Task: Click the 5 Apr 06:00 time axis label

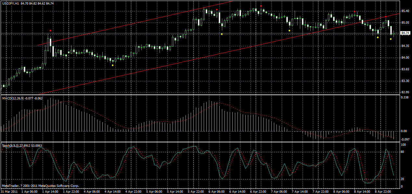Action: pyautogui.click(x=154, y=191)
